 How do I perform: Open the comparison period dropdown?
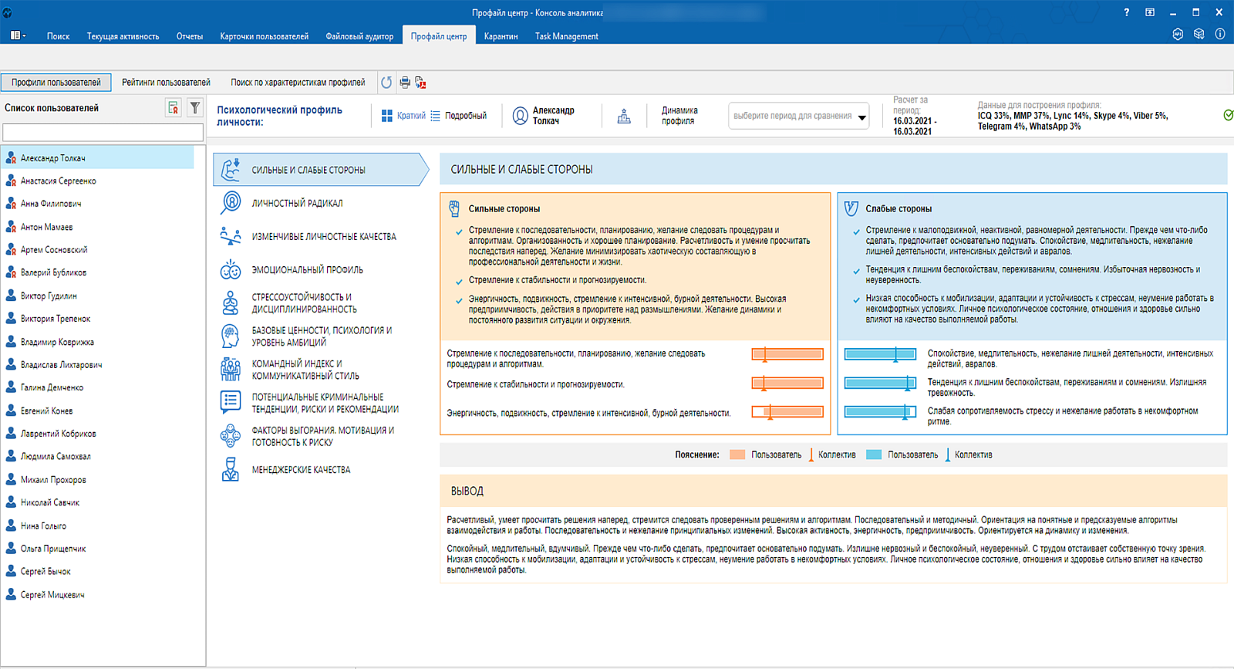pos(799,117)
